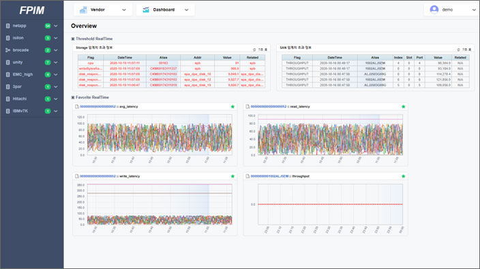Click the green count badge on netapp
The image size is (480, 269).
click(48, 26)
